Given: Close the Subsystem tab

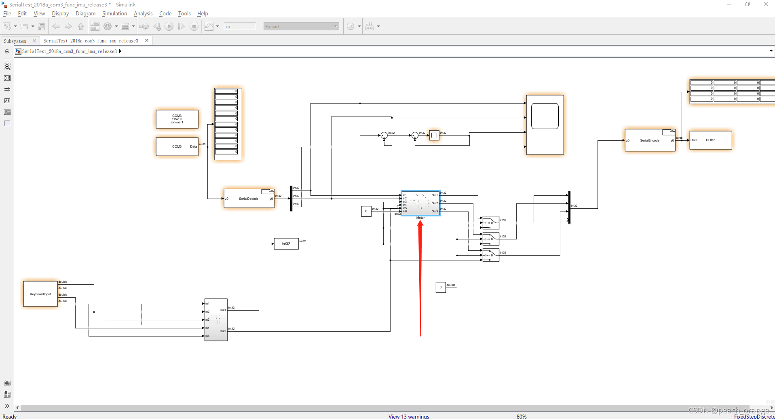Looking at the screenshot, I should coord(34,41).
